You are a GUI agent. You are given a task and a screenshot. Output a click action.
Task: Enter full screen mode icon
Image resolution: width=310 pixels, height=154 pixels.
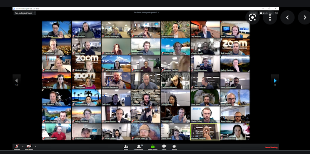[x=276, y=13]
